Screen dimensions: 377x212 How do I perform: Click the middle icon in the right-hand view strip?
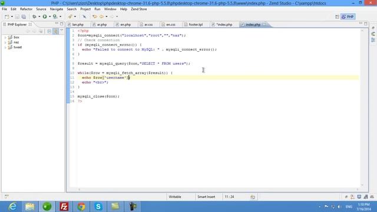373,34
